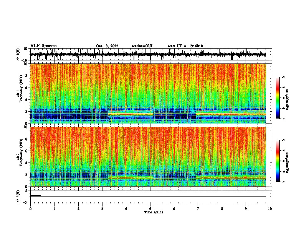Click ch.2 colorbar log PSD label
The image size is (304, 234).
click(287, 162)
